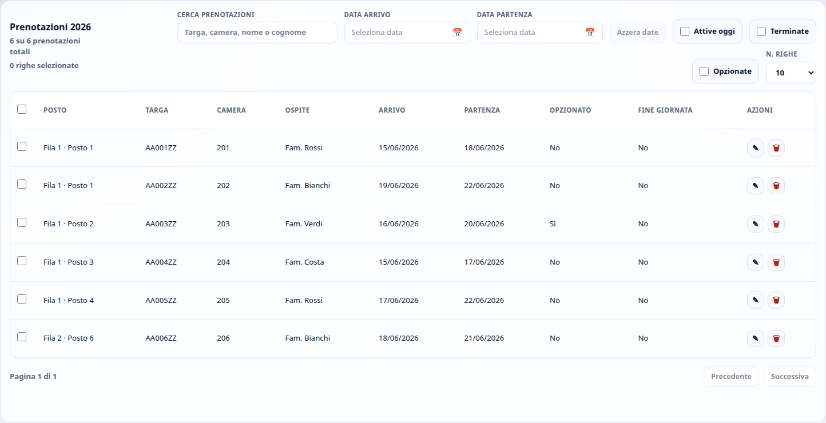
Task: Tick the checkbox for row AA004ZZ
Action: coord(22,261)
